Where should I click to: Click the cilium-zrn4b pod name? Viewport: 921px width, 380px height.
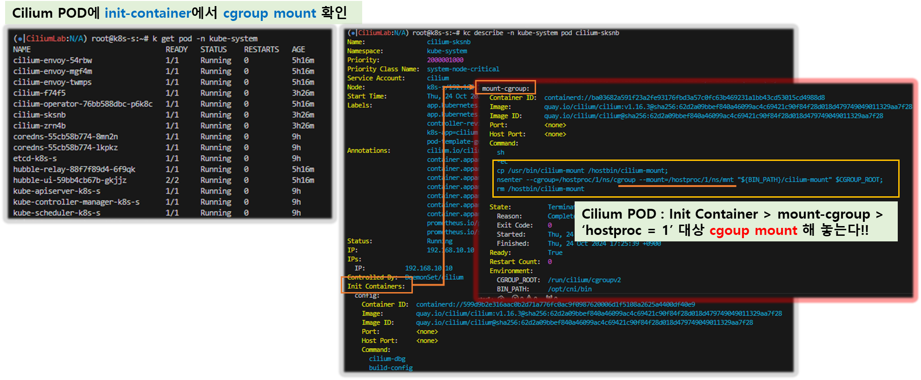click(40, 126)
